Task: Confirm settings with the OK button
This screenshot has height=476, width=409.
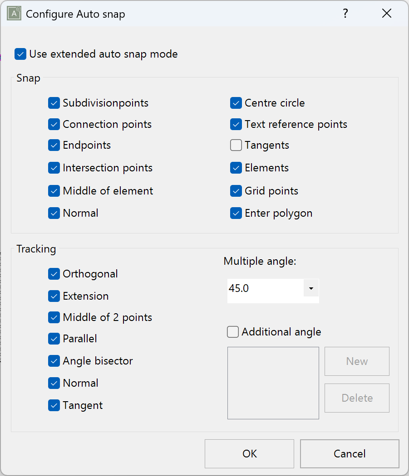Action: [249, 454]
